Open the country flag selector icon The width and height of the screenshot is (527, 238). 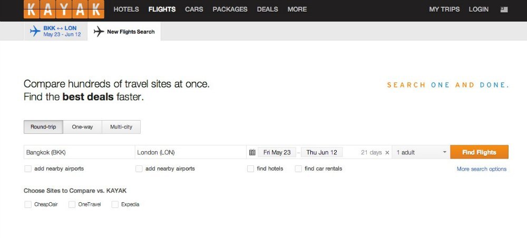pos(504,9)
